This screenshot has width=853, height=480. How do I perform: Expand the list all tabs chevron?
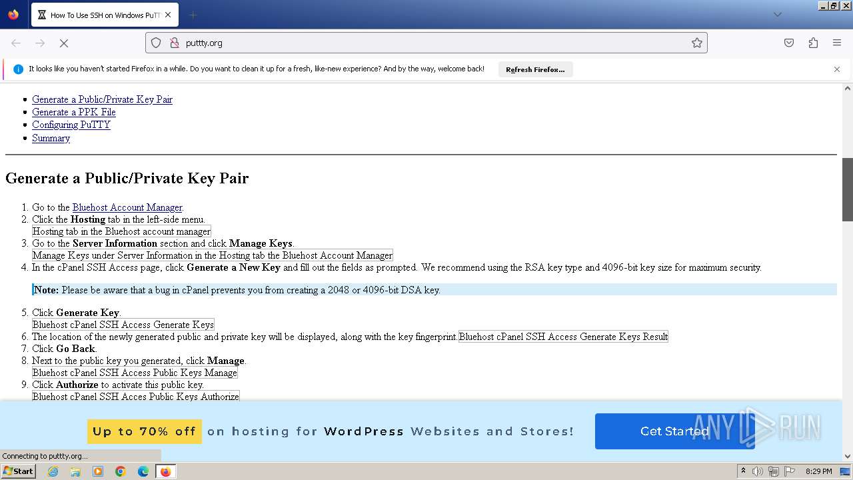coord(777,15)
